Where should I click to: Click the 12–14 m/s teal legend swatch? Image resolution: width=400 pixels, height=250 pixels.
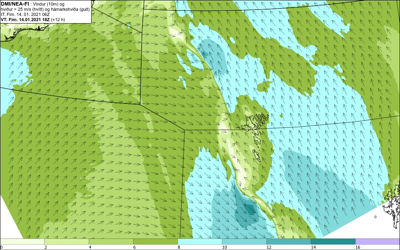[x=288, y=242]
